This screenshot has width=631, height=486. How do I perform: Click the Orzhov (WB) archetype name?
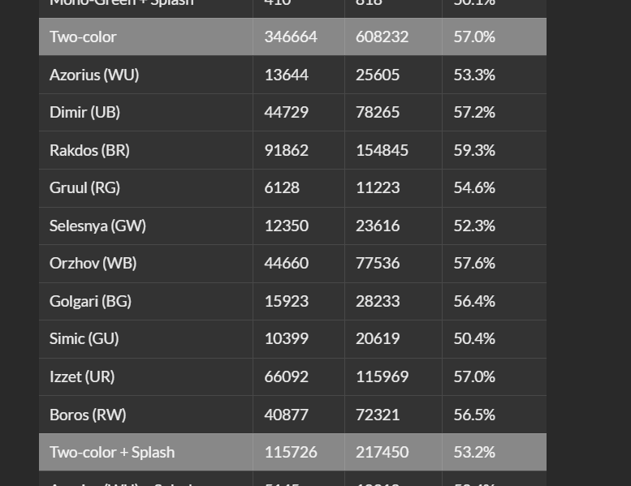click(93, 263)
